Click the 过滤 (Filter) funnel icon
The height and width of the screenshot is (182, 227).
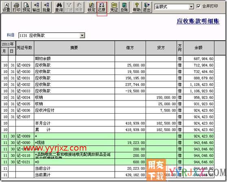(69, 7)
